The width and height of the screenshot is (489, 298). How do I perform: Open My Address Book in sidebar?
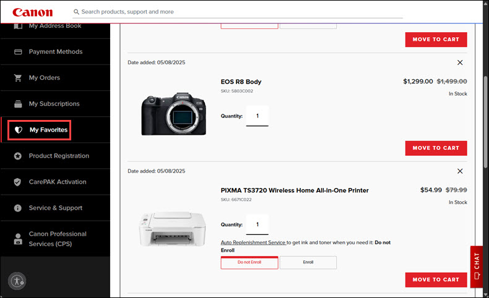55,27
